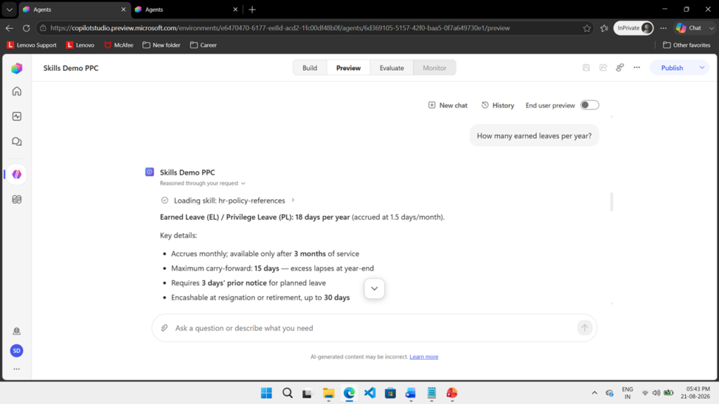Switch to the Build tab
The image size is (719, 404).
coord(310,68)
